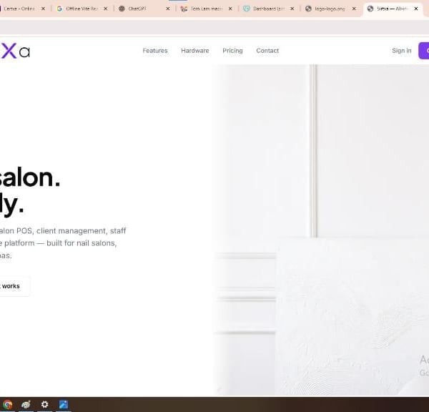Switch to the Offline Vite tab
Screen dimensions: 429x412
82,9
